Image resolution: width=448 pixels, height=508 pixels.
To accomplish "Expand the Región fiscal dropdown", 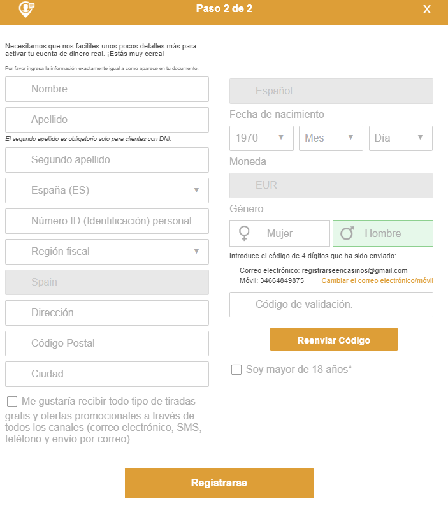I will (107, 252).
